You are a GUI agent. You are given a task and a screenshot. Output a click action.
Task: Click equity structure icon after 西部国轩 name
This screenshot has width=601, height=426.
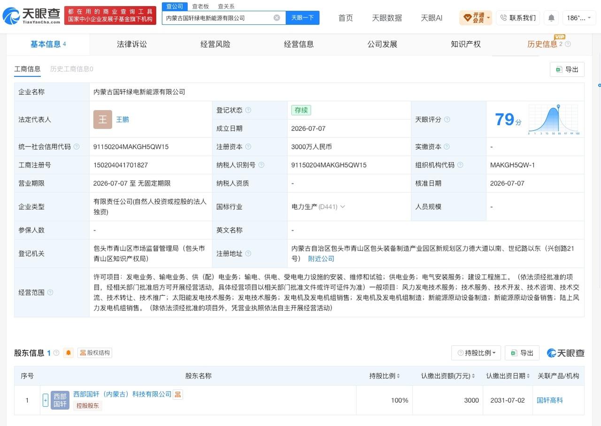pyautogui.click(x=177, y=395)
